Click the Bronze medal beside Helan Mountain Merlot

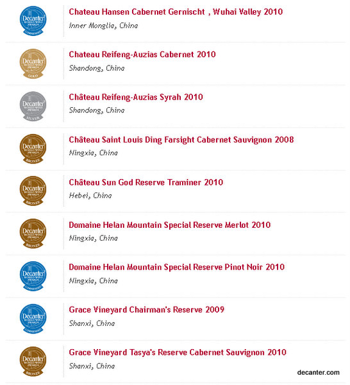click(33, 234)
